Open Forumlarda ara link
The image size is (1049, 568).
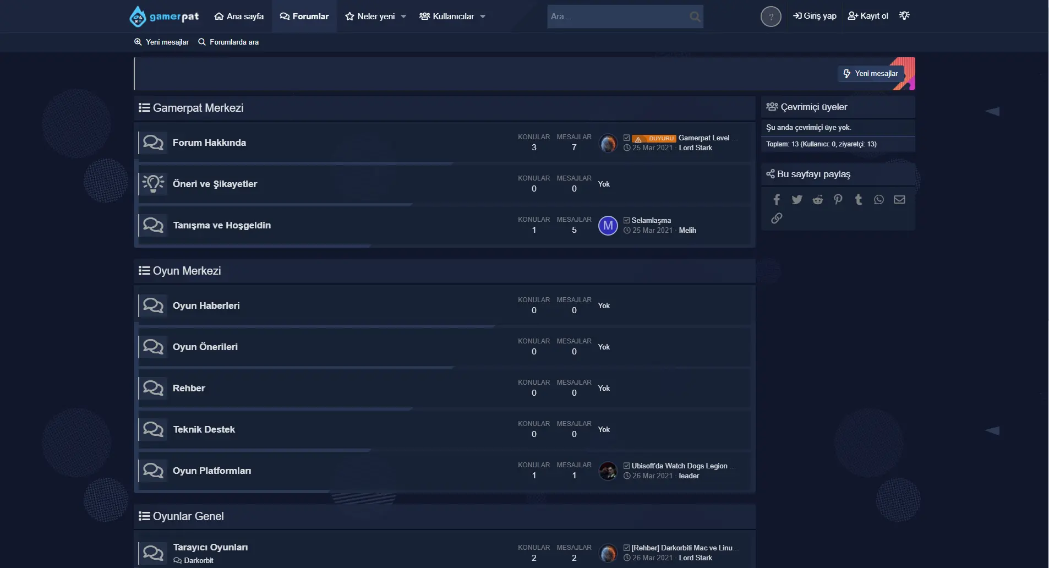[x=228, y=42]
